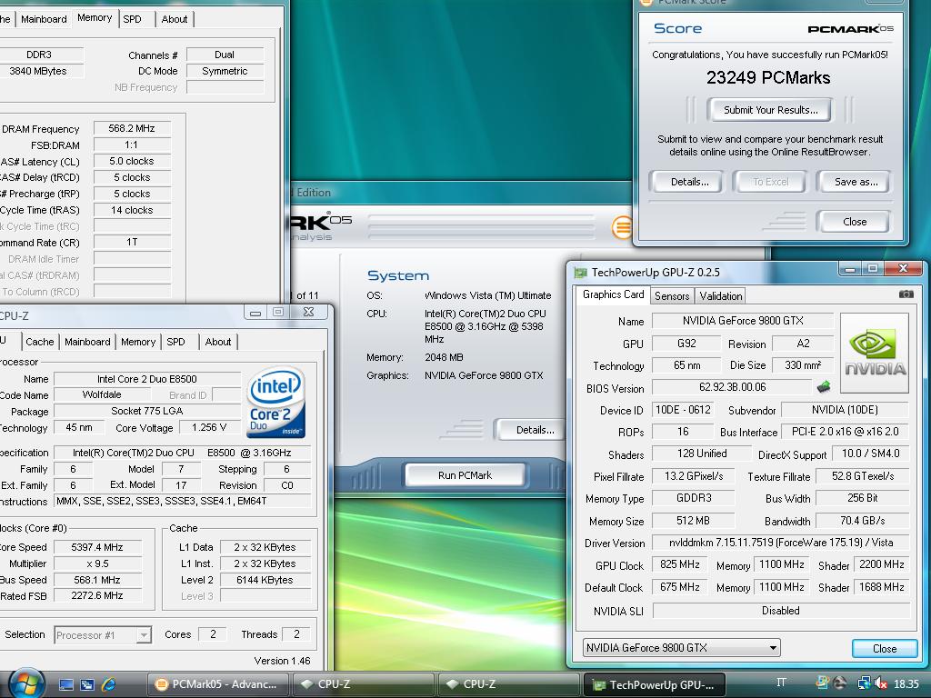Switch to the second CPU-Z taskbar button
931x698 pixels.
(509, 684)
